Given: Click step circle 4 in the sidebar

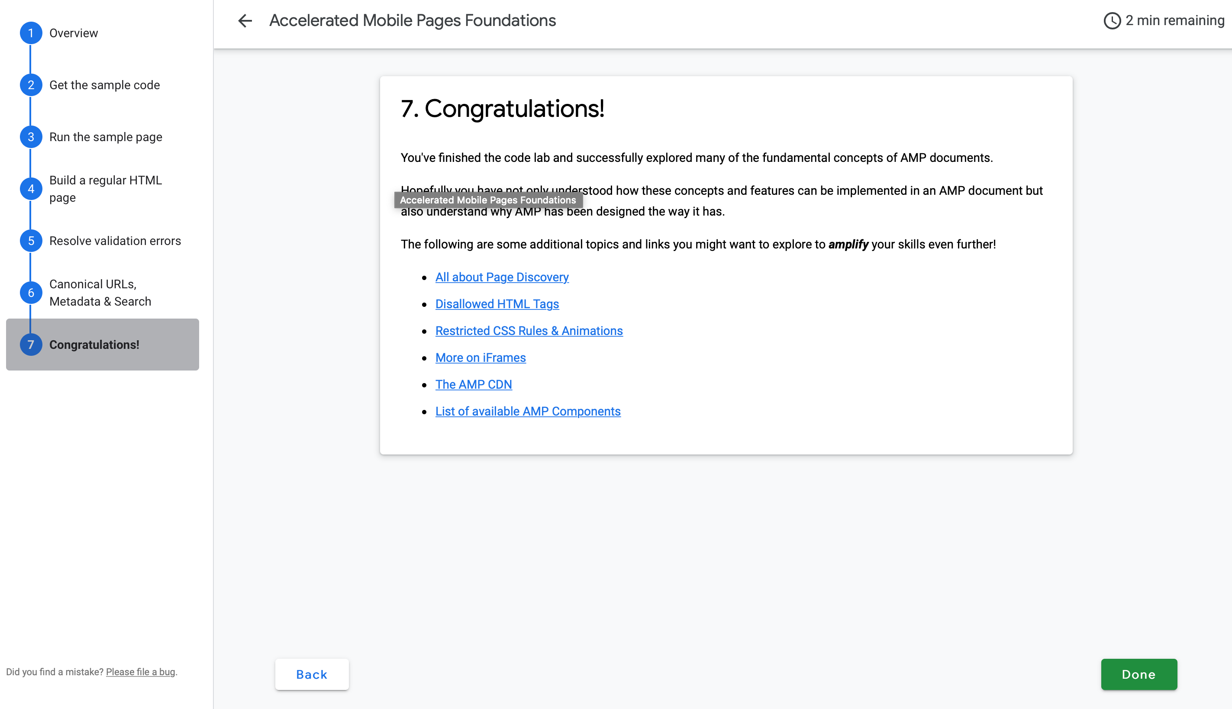Looking at the screenshot, I should click(x=31, y=188).
